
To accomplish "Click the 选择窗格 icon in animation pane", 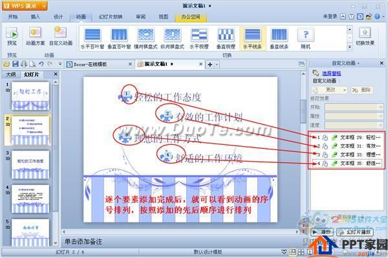I will click(316, 73).
